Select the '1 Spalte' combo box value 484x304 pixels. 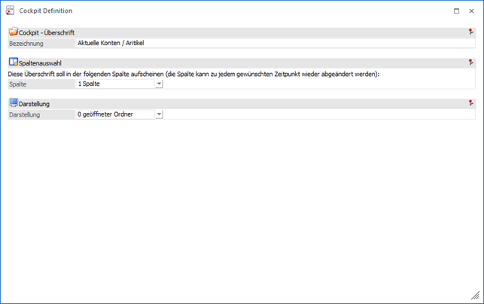[x=114, y=84]
